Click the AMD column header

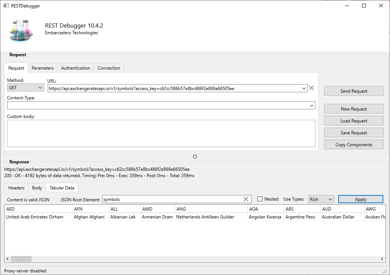(x=158, y=209)
